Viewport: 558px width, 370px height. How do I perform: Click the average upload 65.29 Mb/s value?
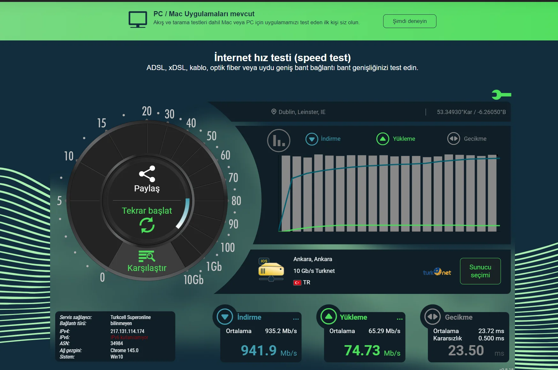point(384,331)
